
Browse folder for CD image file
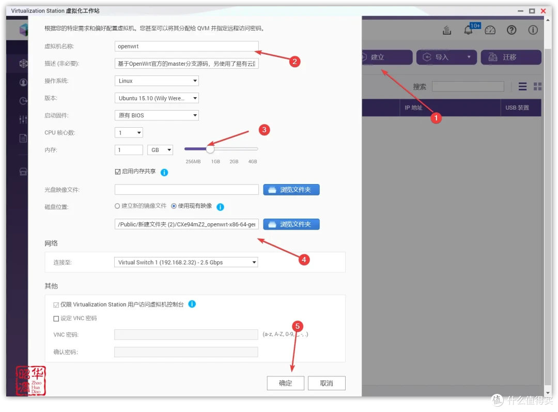[291, 190]
